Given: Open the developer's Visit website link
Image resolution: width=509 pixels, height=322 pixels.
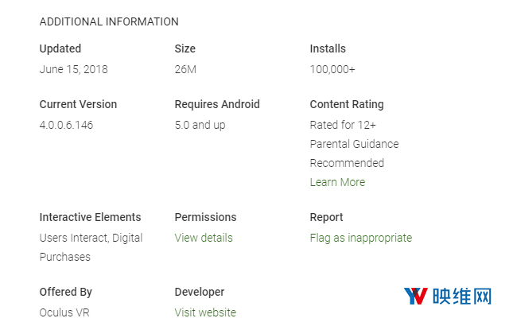Looking at the screenshot, I should 205,312.
